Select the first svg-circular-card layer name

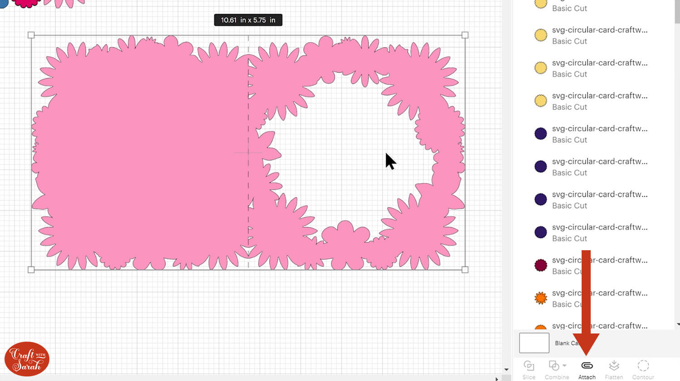point(599,30)
